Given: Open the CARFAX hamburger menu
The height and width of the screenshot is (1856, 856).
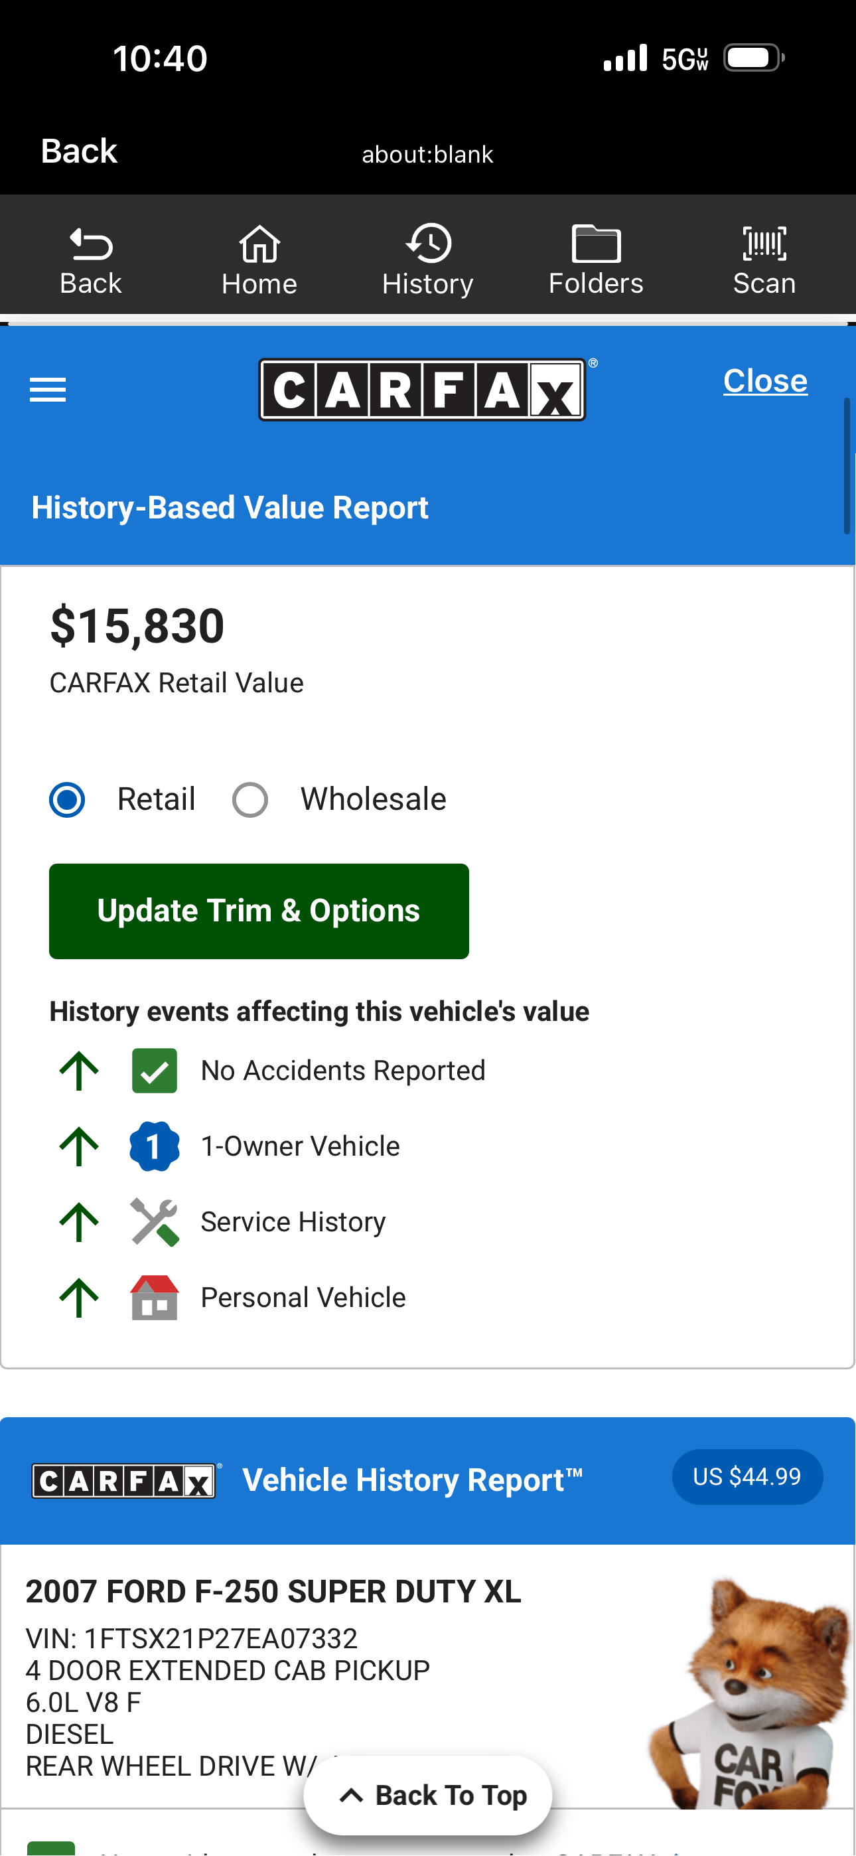Looking at the screenshot, I should [x=48, y=390].
